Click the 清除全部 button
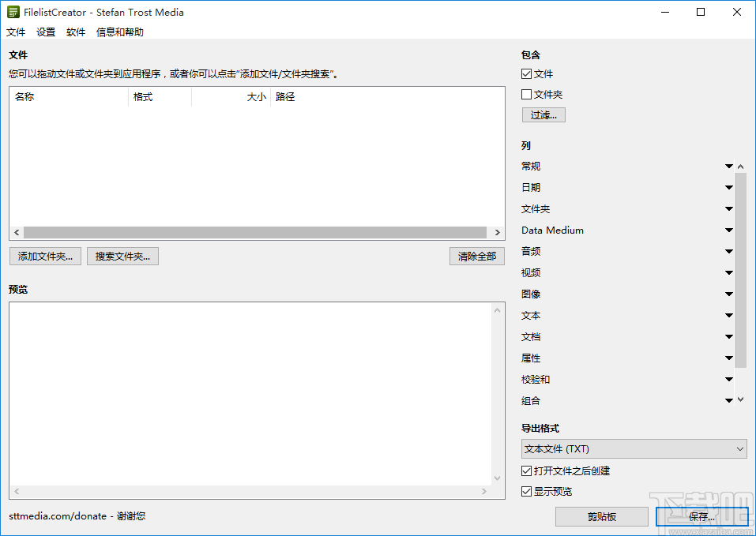 tap(476, 256)
